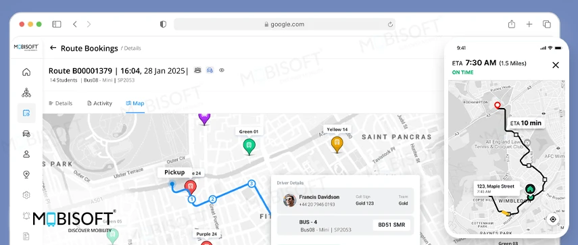Click the Green 01 bus marker
This screenshot has height=245, width=578.
pyautogui.click(x=249, y=146)
